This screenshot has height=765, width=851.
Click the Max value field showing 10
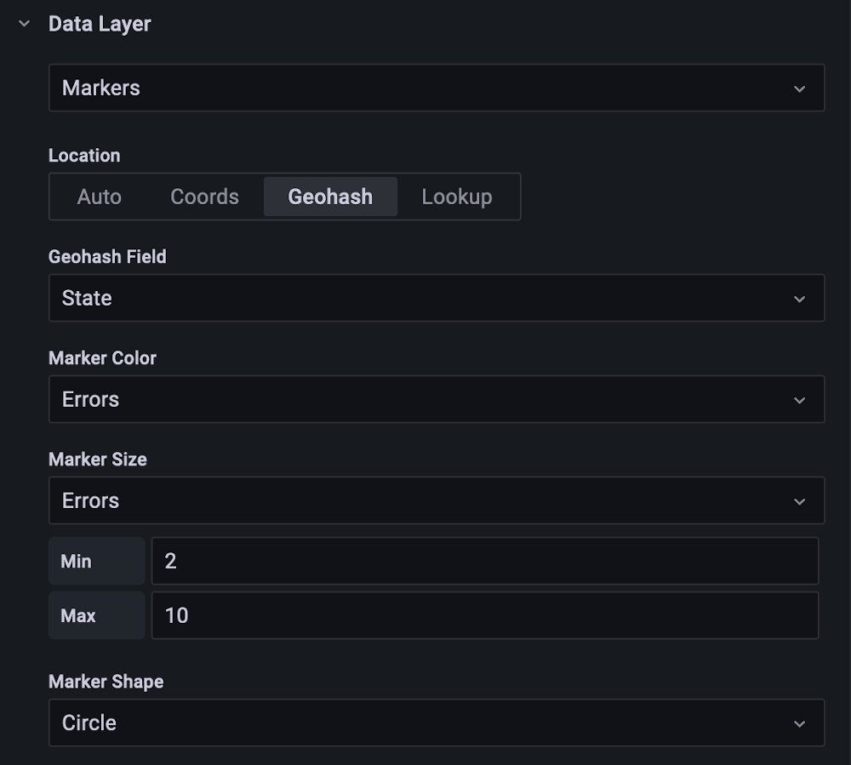(x=485, y=615)
